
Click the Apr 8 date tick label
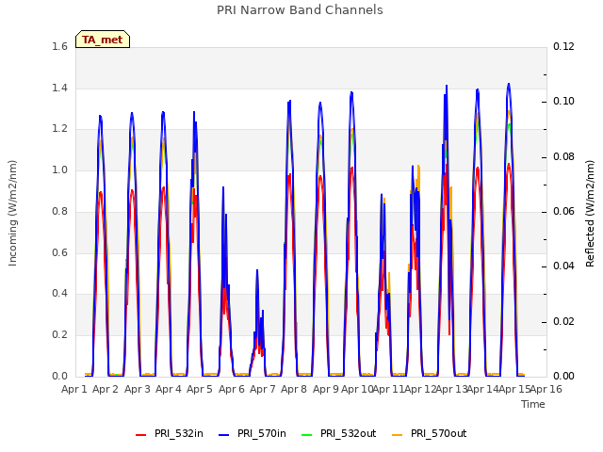[294, 389]
